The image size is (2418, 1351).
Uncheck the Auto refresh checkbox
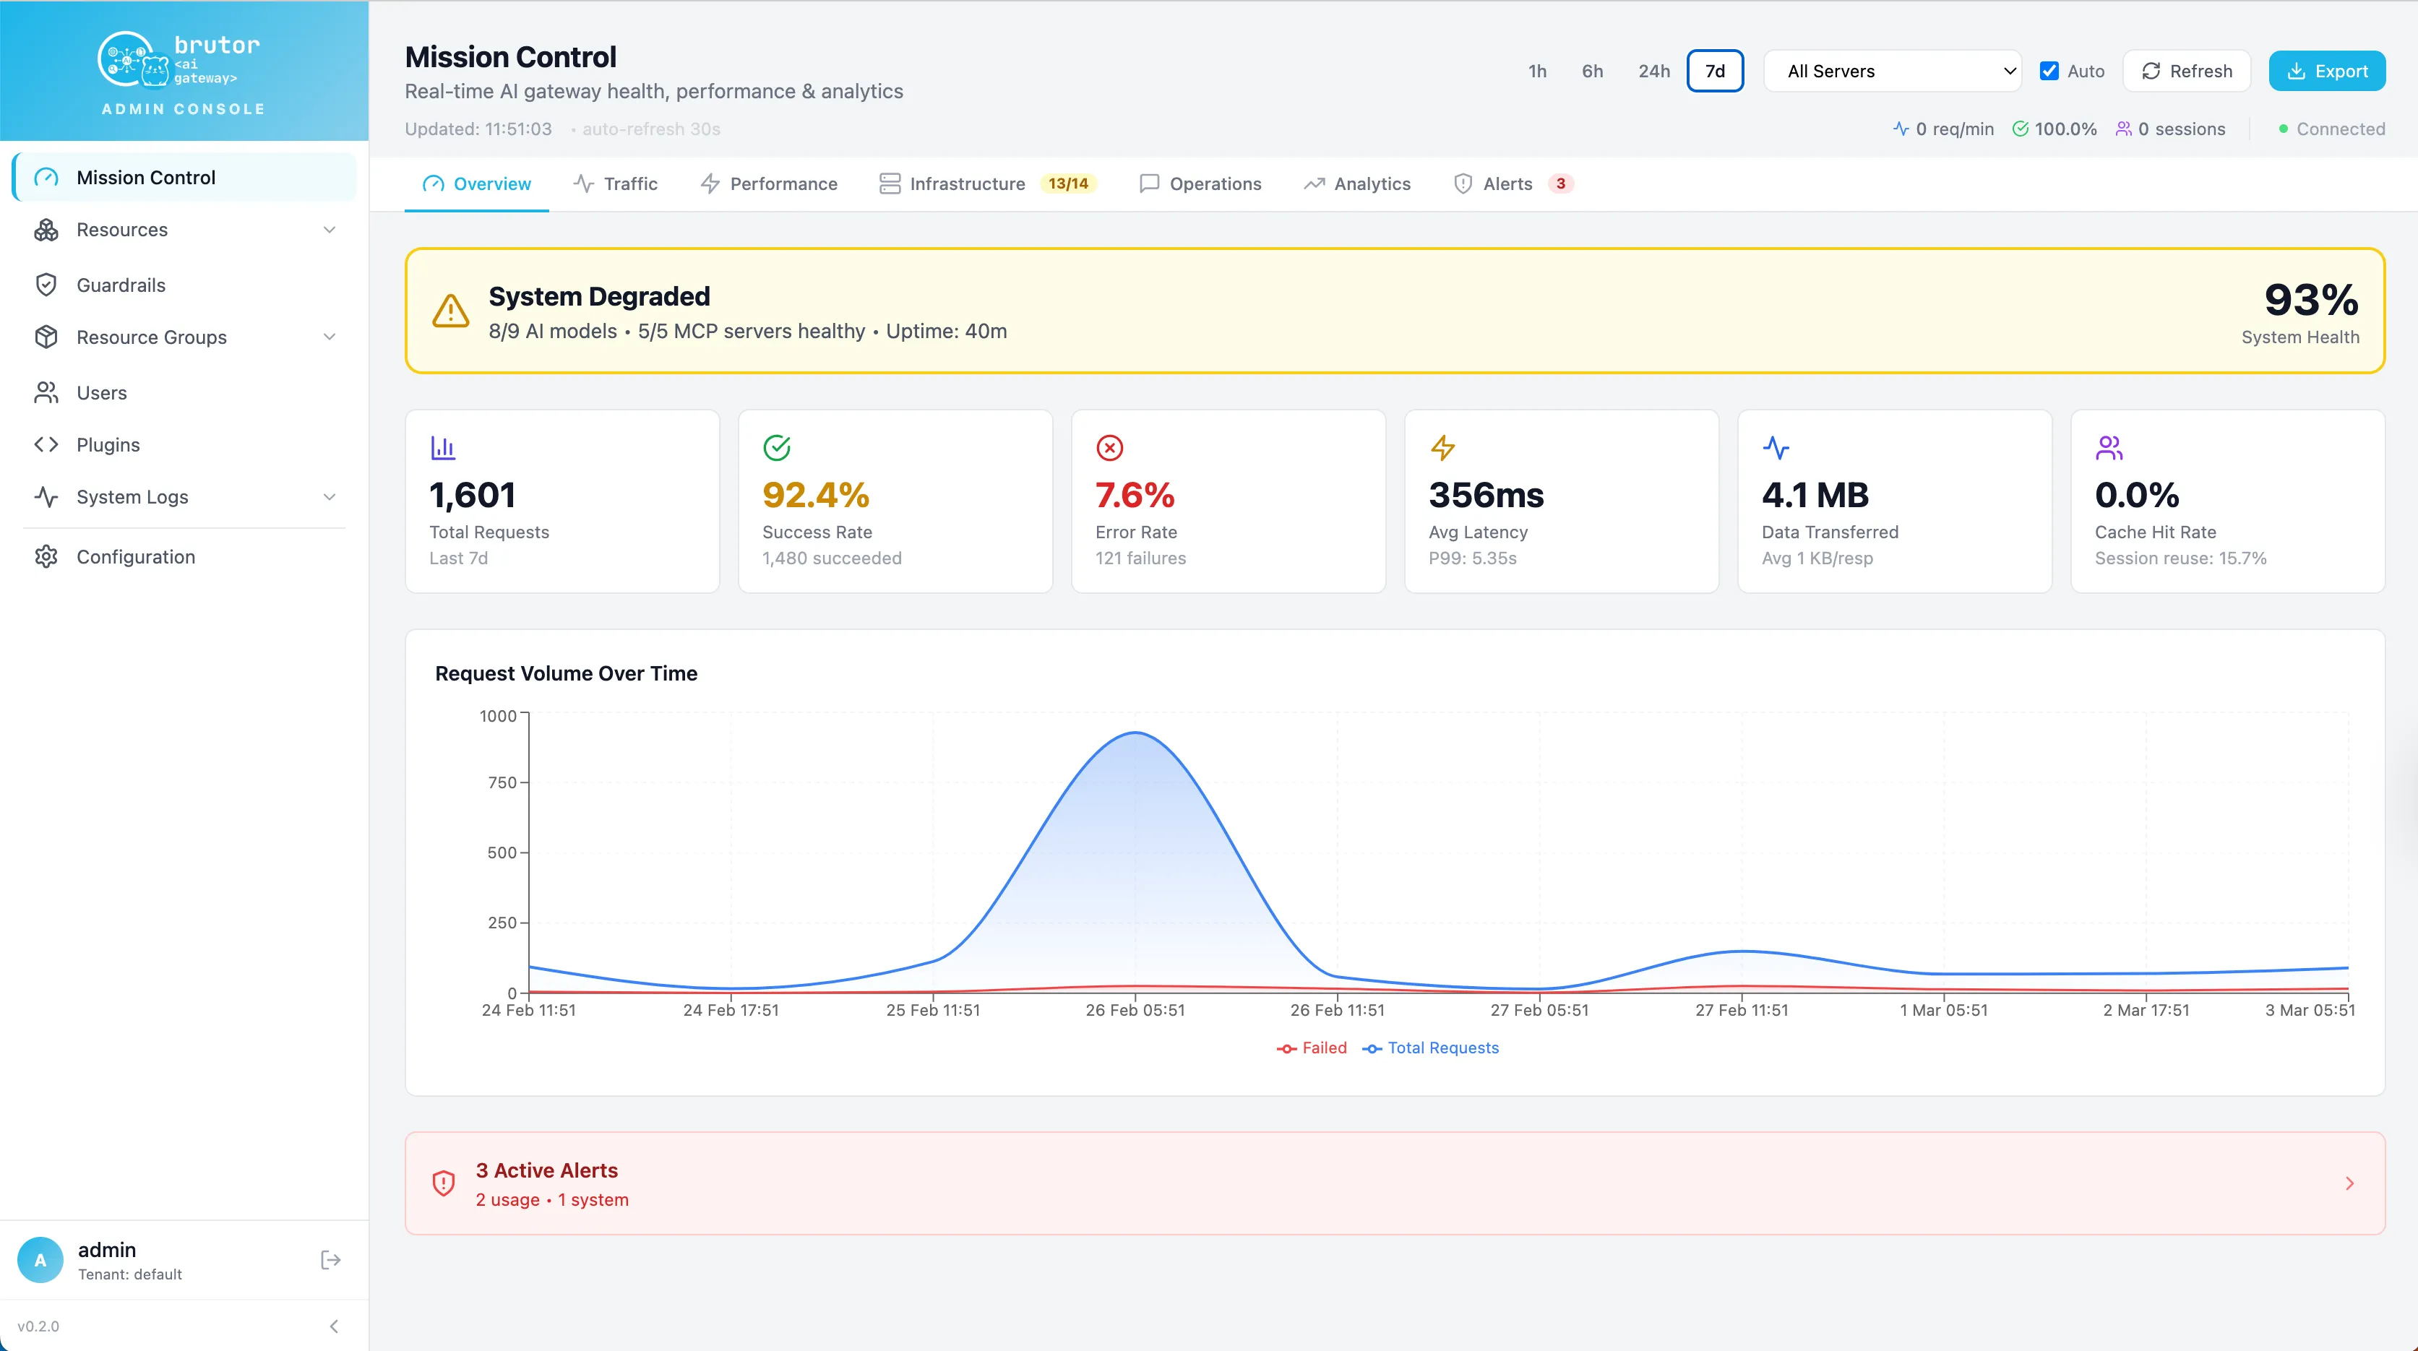tap(2049, 72)
